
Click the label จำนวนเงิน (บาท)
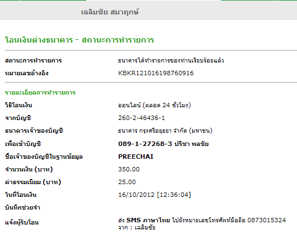[29, 169]
